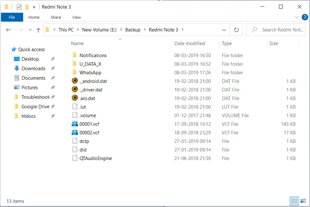Click the Search Redmi Note 3 field

pyautogui.click(x=276, y=30)
